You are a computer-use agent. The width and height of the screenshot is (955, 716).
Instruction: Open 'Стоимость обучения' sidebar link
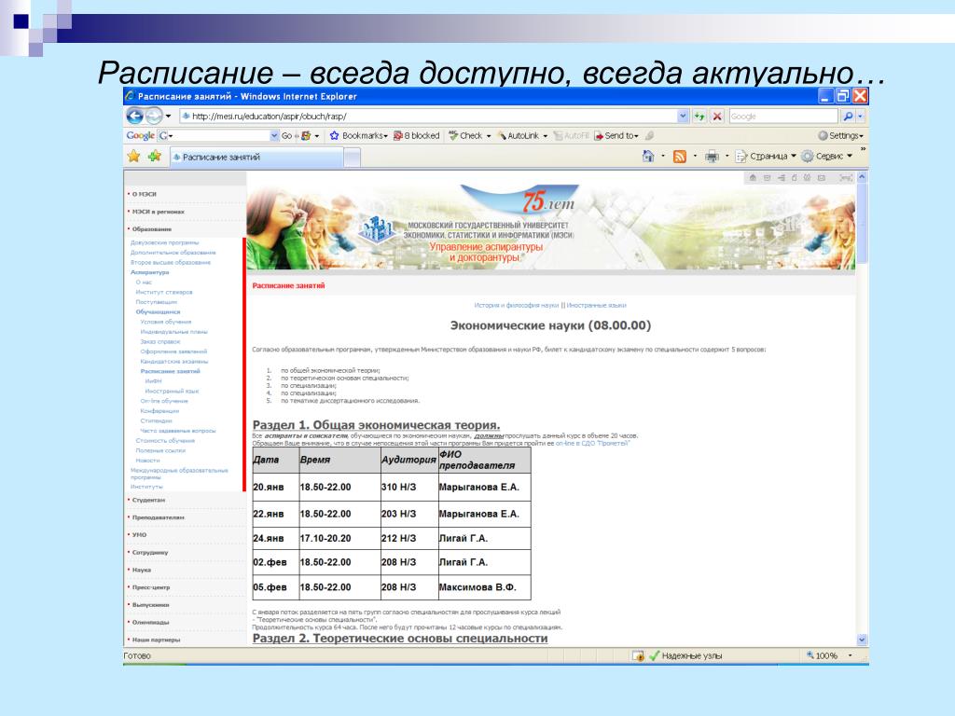[165, 440]
